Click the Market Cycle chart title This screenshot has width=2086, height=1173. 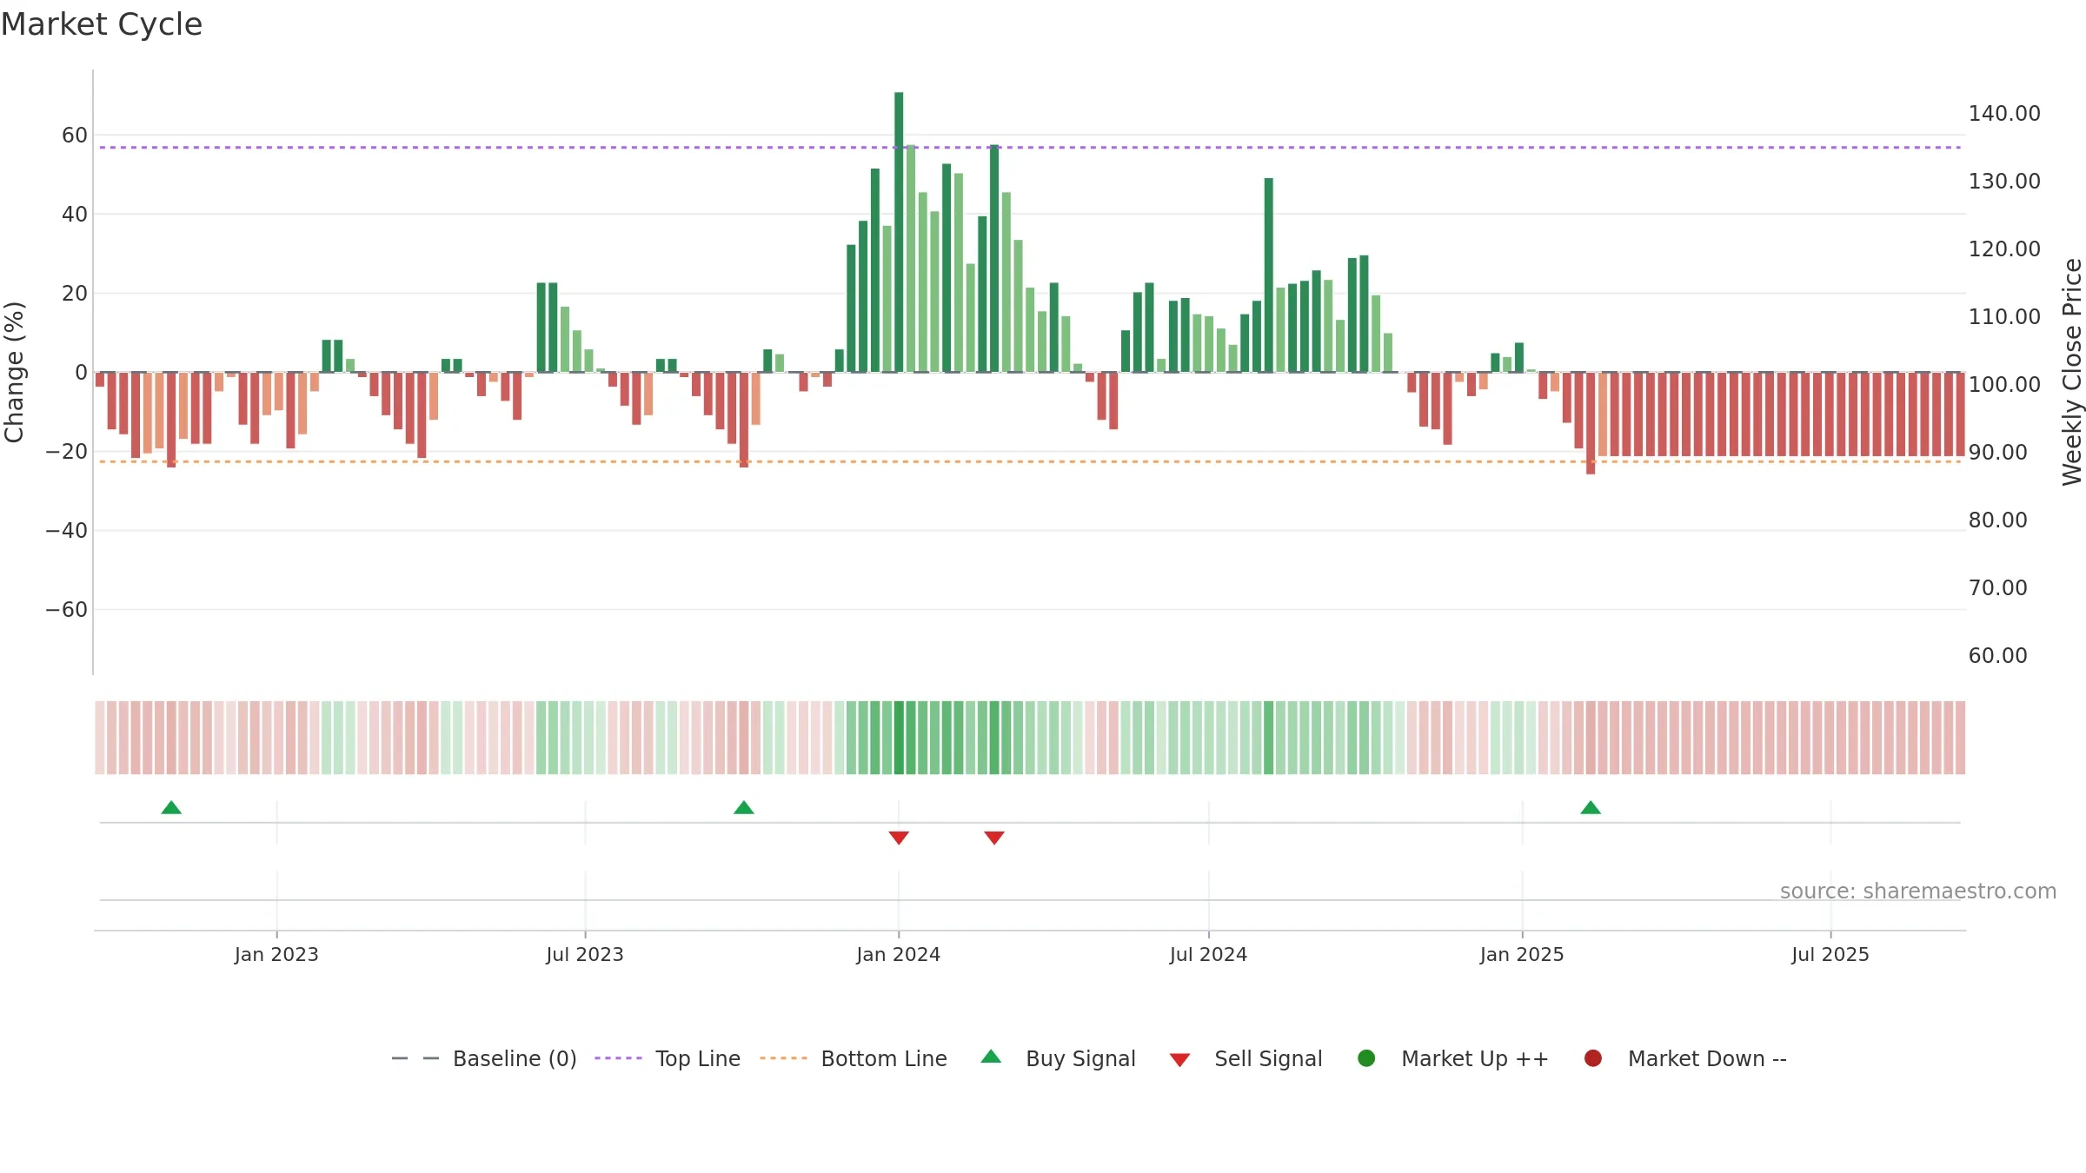point(102,24)
